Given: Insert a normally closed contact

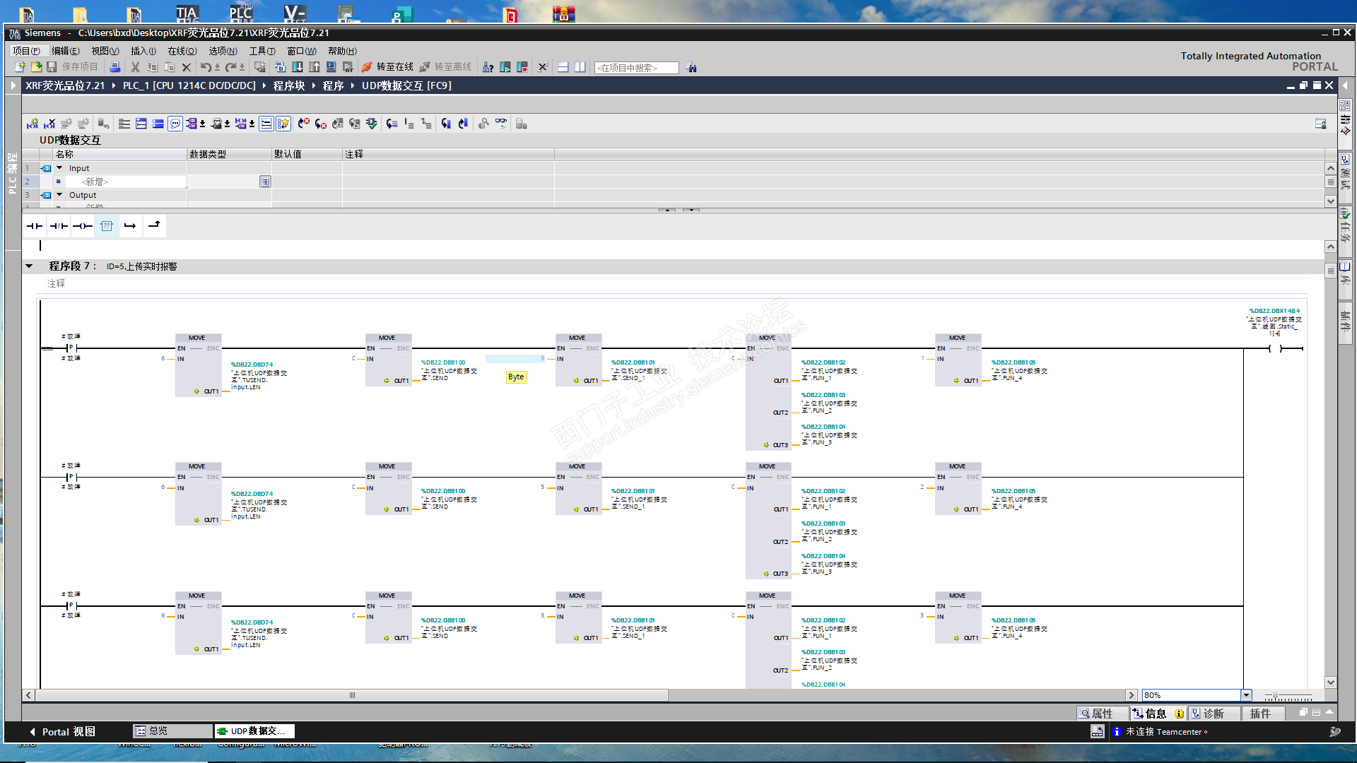Looking at the screenshot, I should point(59,226).
